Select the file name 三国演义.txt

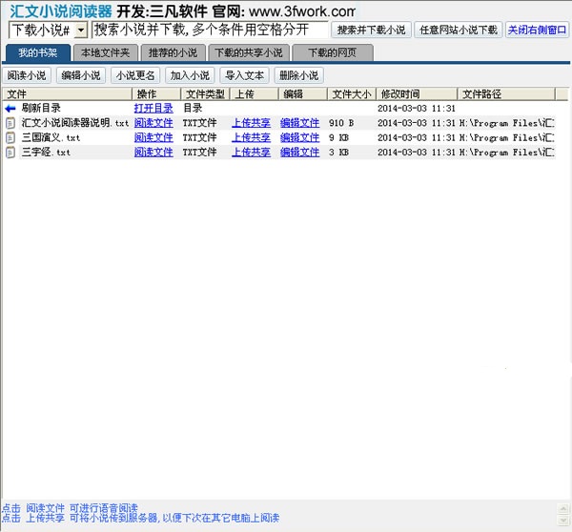point(51,137)
